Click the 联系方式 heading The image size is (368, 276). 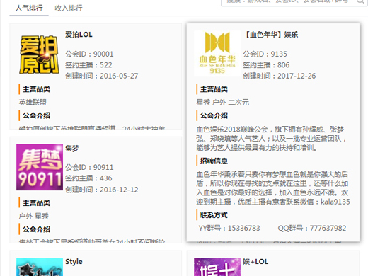pyautogui.click(x=214, y=215)
